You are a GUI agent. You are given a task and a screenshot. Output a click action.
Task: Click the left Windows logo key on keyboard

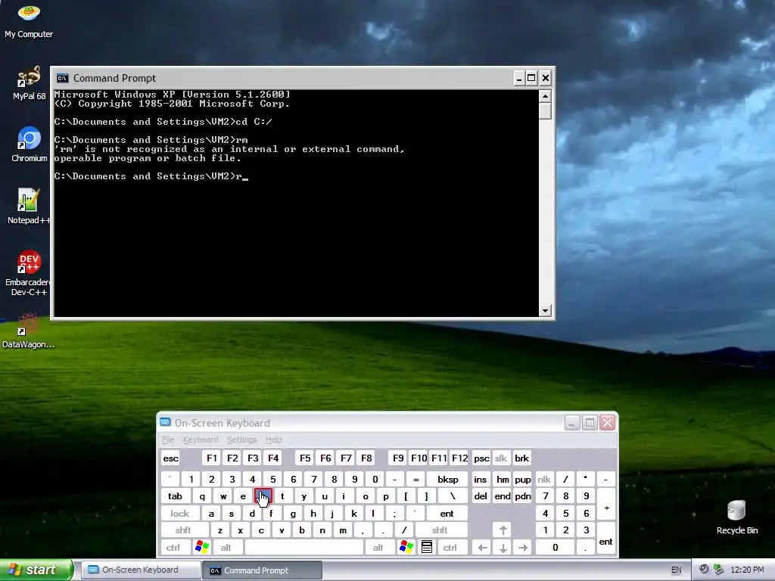[202, 547]
